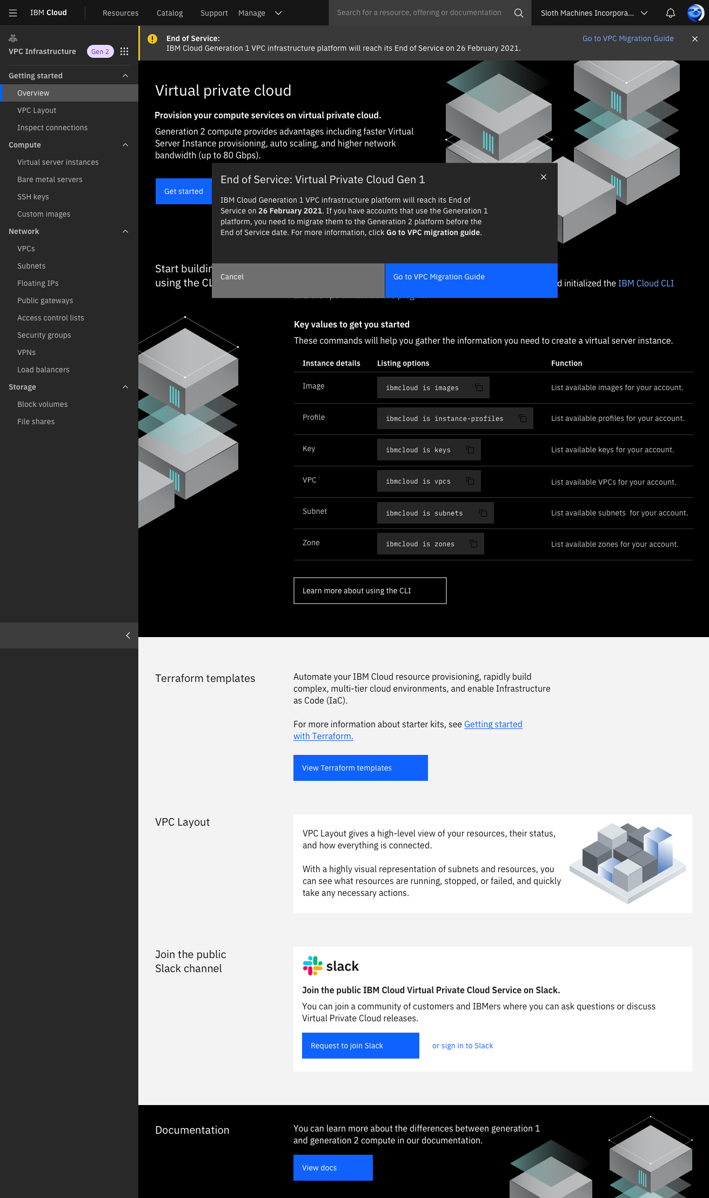709x1198 pixels.
Task: Select Overview in the sidebar
Action: pyautogui.click(x=69, y=93)
